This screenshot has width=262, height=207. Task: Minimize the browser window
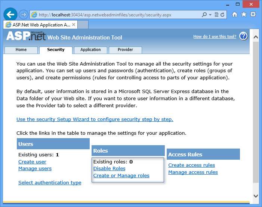[227, 4]
